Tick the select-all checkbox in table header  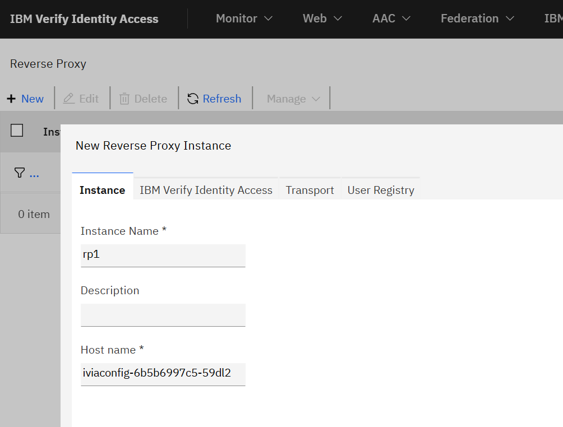[17, 131]
